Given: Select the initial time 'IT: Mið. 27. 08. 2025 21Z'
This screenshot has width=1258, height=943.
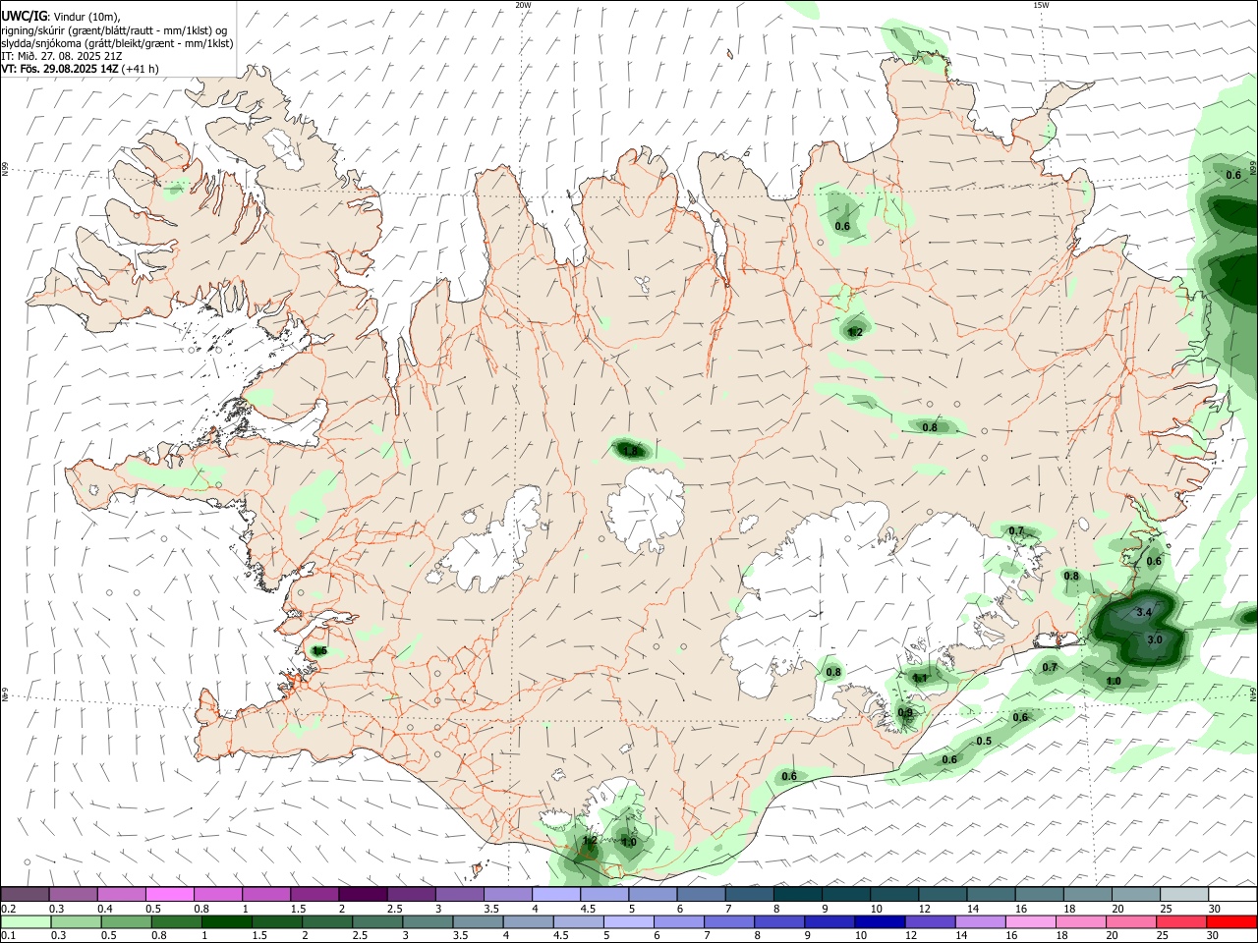Looking at the screenshot, I should (62, 56).
